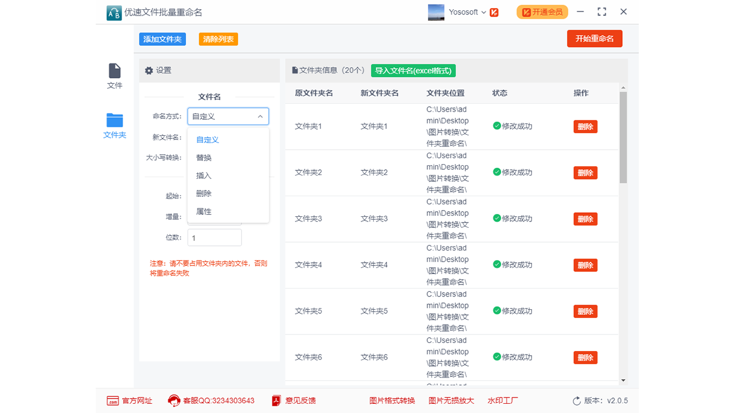Select the 文件 mode in the left sidebar

click(114, 76)
